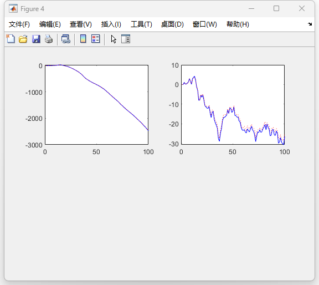Select the right subplot with blue curve
The width and height of the screenshot is (319, 285).
(x=233, y=105)
